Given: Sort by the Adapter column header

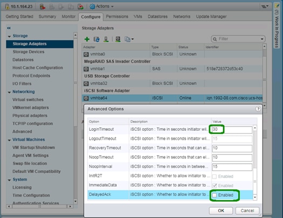Looking at the screenshot, I should tap(116, 47).
